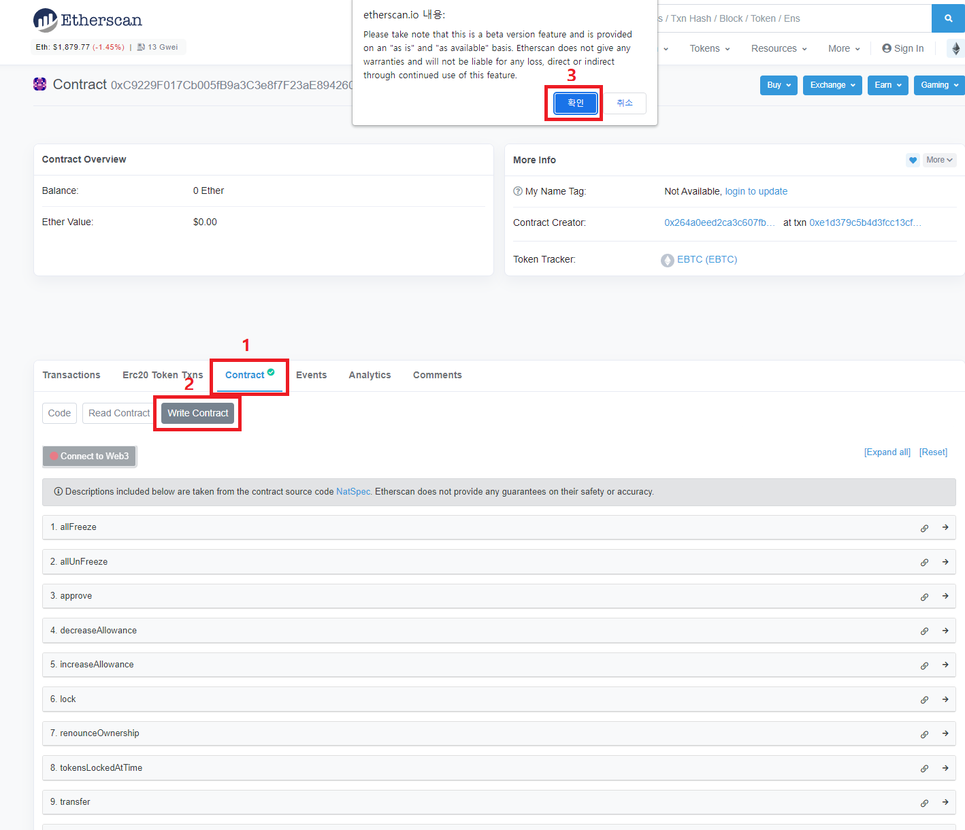
Task: Click the login to update link
Action: click(x=756, y=191)
